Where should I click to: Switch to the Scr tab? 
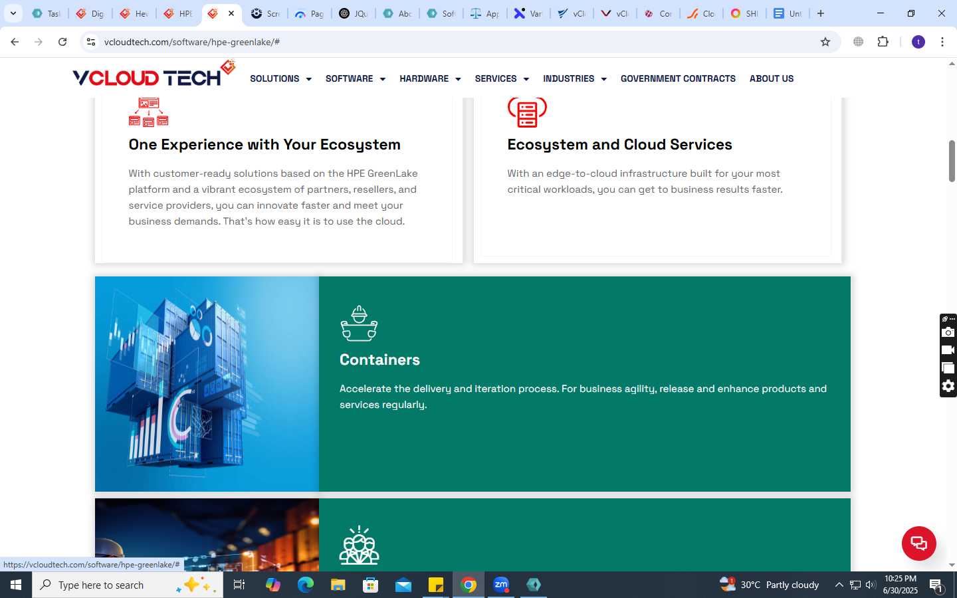(x=266, y=13)
